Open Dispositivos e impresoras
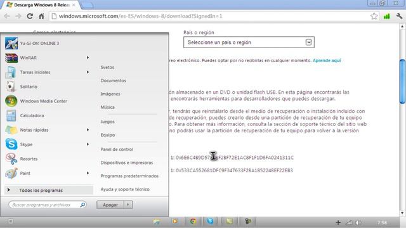 coord(127,163)
